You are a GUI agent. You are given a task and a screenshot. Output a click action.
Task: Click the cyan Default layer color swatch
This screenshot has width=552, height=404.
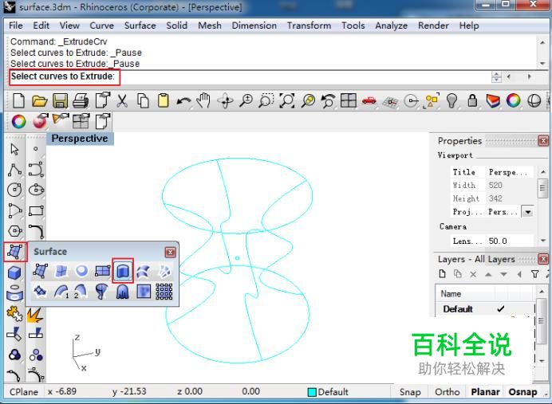click(x=312, y=392)
